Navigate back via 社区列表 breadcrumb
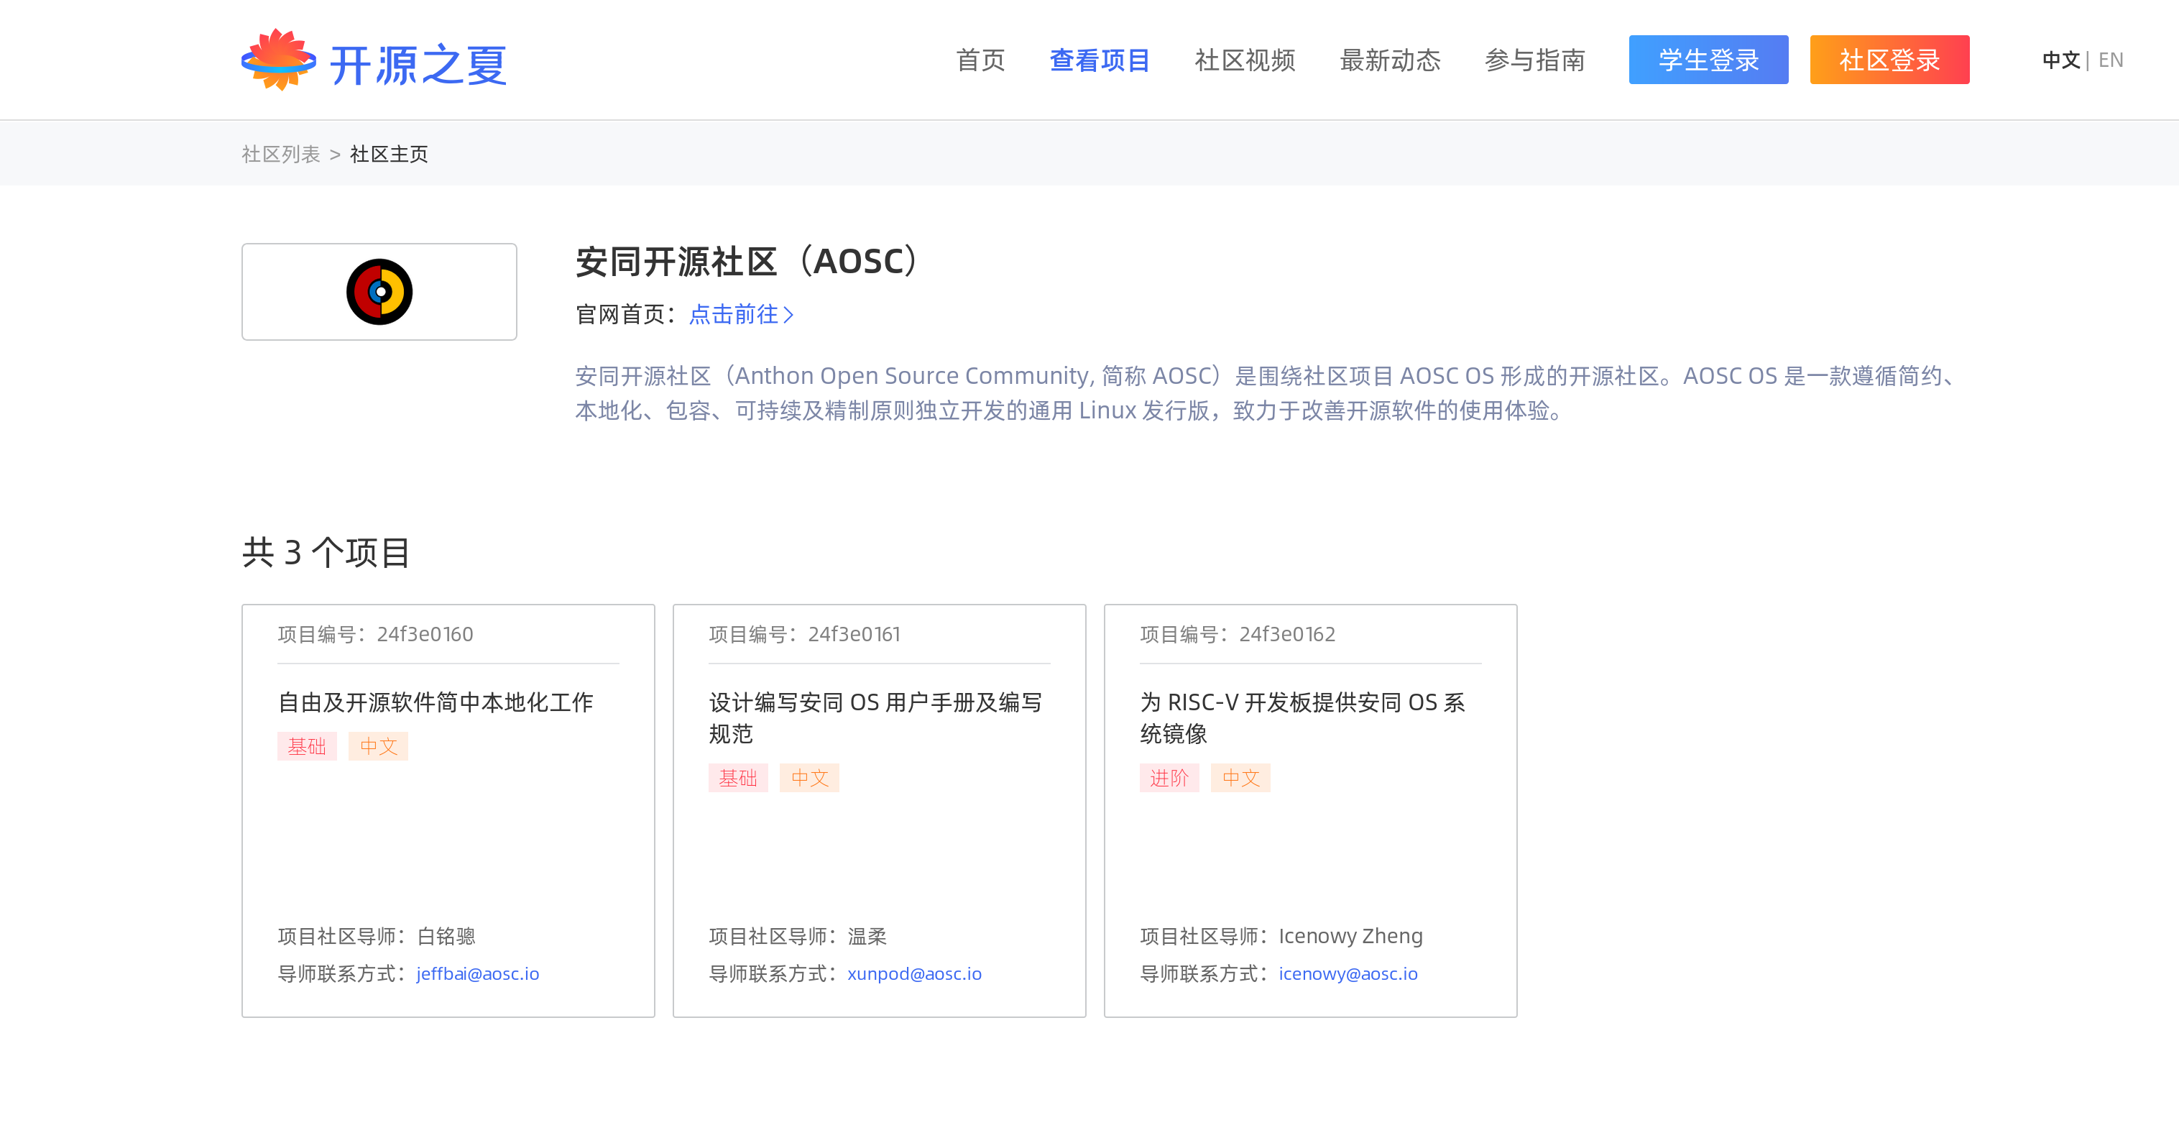This screenshot has width=2179, height=1138. pos(282,154)
